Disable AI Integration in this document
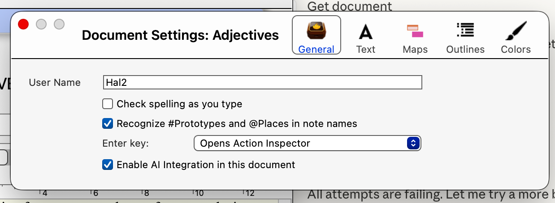This screenshot has height=203, width=555. click(108, 165)
